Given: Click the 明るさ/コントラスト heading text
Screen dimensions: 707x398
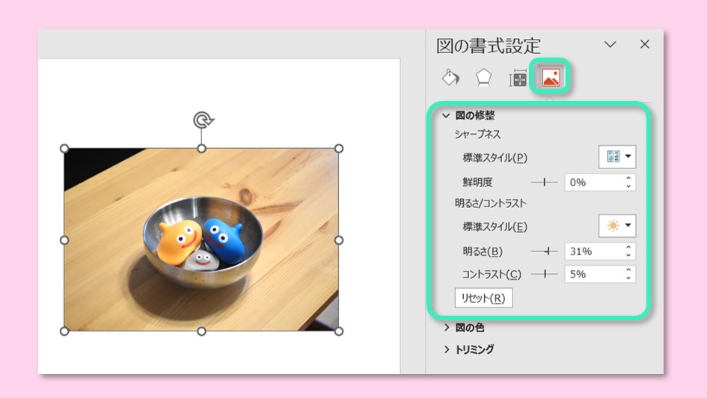Looking at the screenshot, I should tap(491, 203).
